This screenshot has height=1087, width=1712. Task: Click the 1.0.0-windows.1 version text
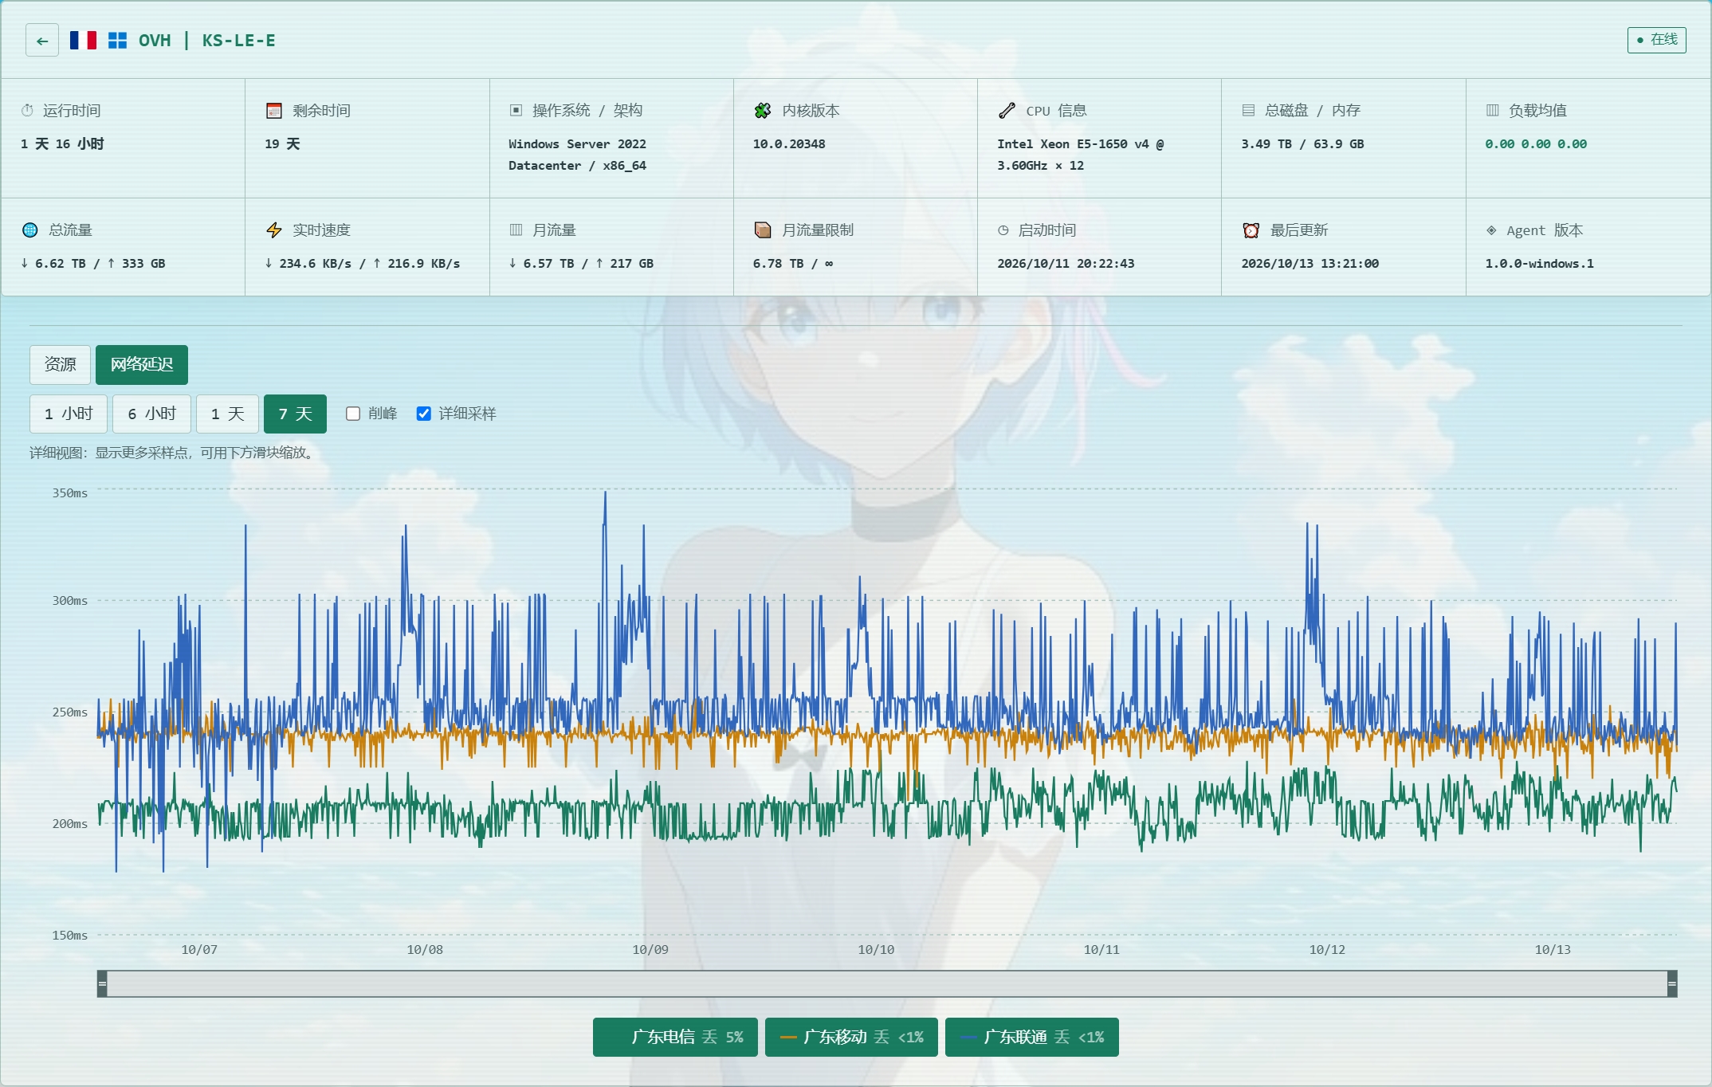pyautogui.click(x=1539, y=264)
